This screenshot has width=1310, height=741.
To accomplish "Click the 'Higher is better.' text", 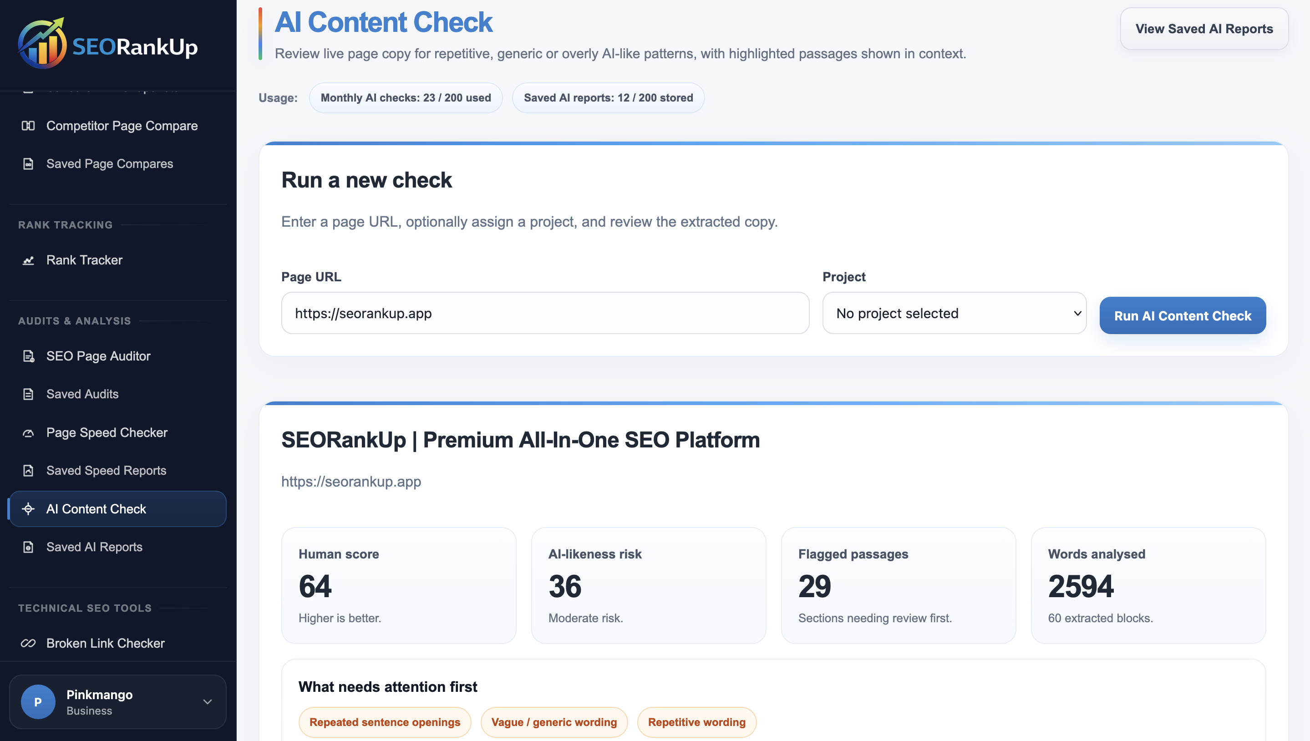I will point(340,619).
